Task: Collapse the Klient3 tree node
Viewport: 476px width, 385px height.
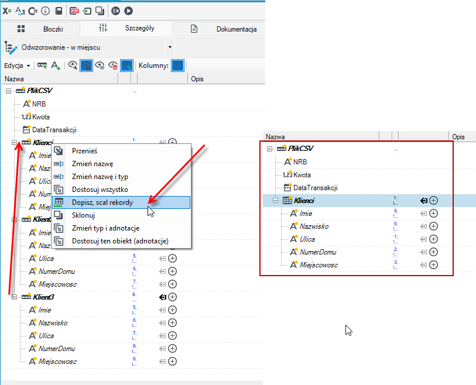Action: [x=14, y=297]
